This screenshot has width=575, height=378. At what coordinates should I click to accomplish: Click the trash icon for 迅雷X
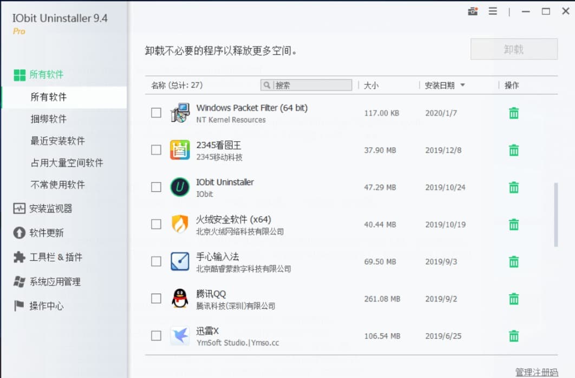(514, 336)
